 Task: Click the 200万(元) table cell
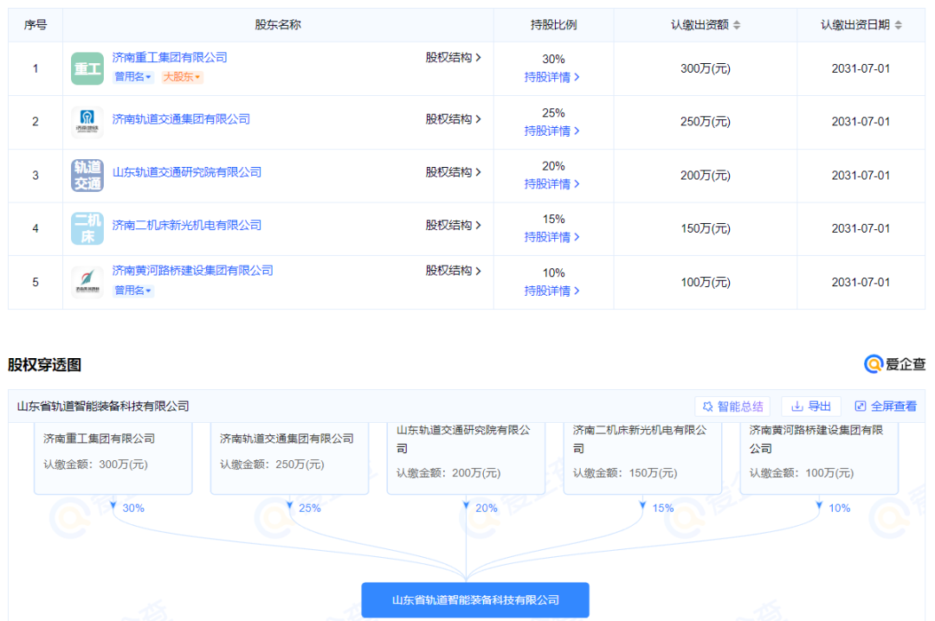pos(706,176)
